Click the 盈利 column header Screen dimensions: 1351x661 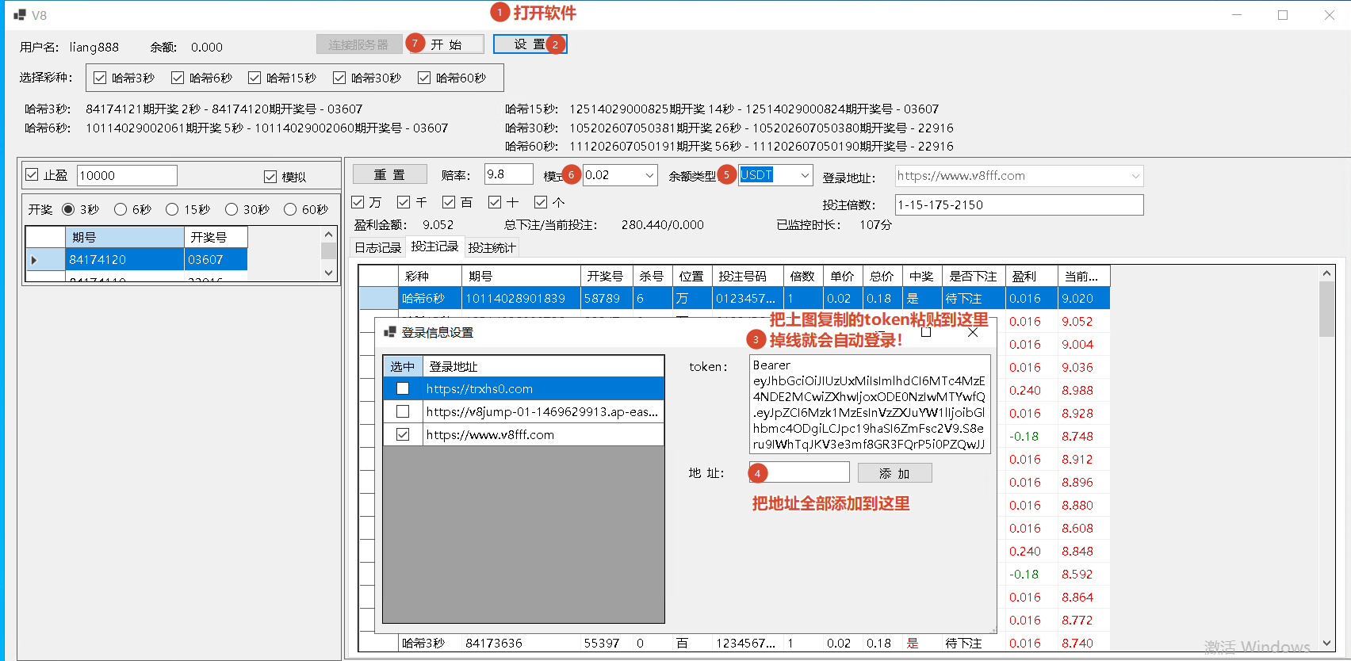pyautogui.click(x=1031, y=276)
